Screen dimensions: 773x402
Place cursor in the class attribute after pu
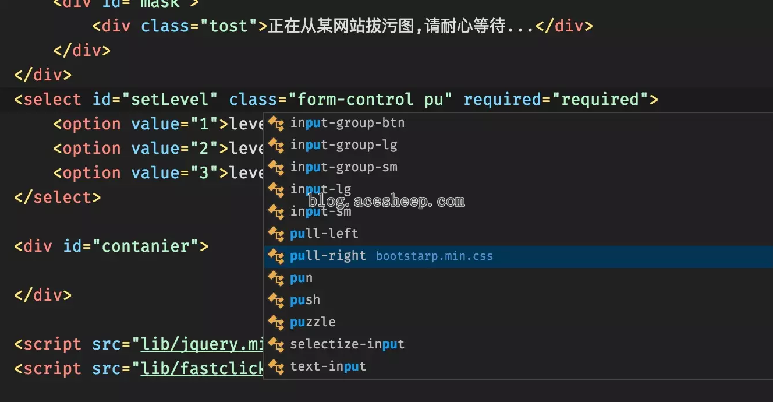tap(444, 100)
